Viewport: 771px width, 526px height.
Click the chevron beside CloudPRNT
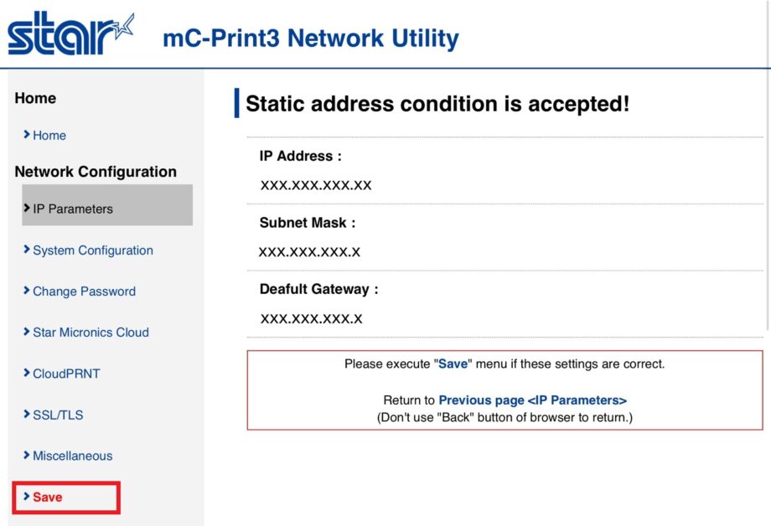27,374
